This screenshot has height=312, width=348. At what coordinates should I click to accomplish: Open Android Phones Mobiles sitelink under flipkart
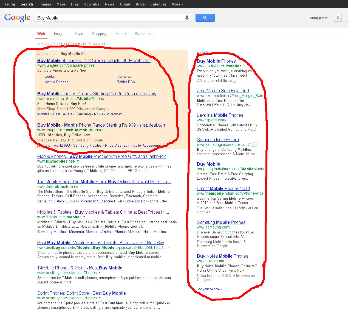click(x=121, y=232)
